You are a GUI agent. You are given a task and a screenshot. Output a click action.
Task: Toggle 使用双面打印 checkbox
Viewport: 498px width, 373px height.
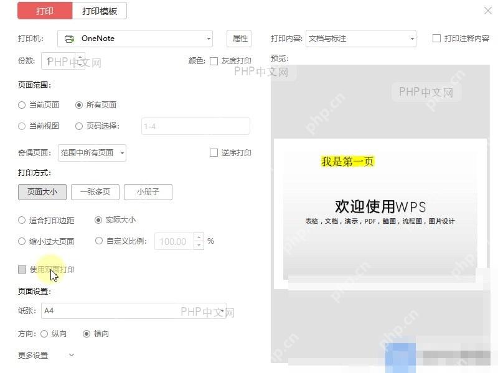pos(22,270)
